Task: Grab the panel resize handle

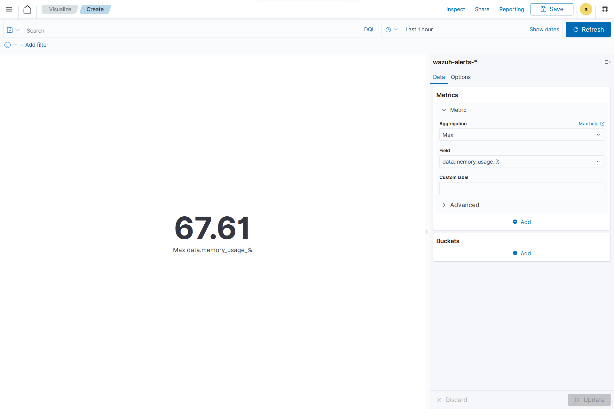Action: pyautogui.click(x=427, y=232)
